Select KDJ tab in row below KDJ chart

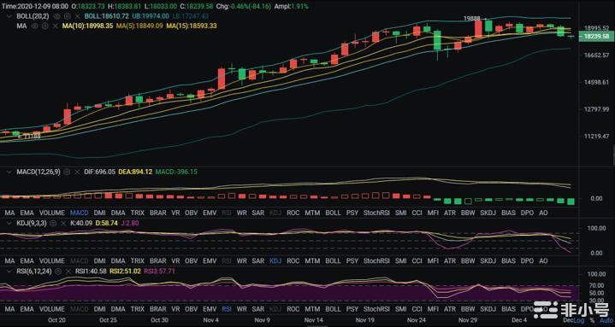coord(275,260)
